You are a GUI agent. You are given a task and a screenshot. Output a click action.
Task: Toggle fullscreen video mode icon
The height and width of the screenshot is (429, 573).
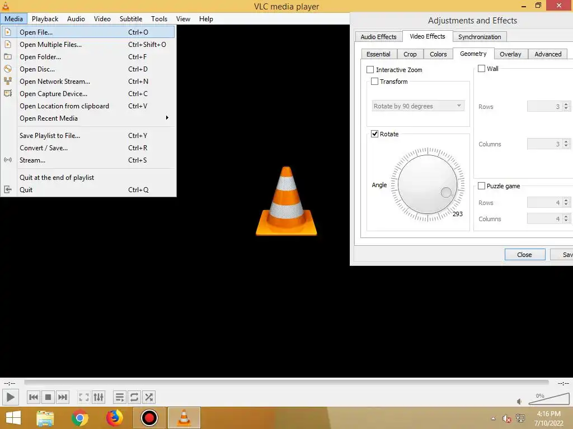(84, 397)
